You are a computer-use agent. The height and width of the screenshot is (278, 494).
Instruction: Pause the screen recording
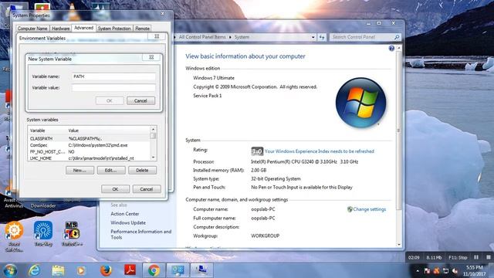coord(476,257)
